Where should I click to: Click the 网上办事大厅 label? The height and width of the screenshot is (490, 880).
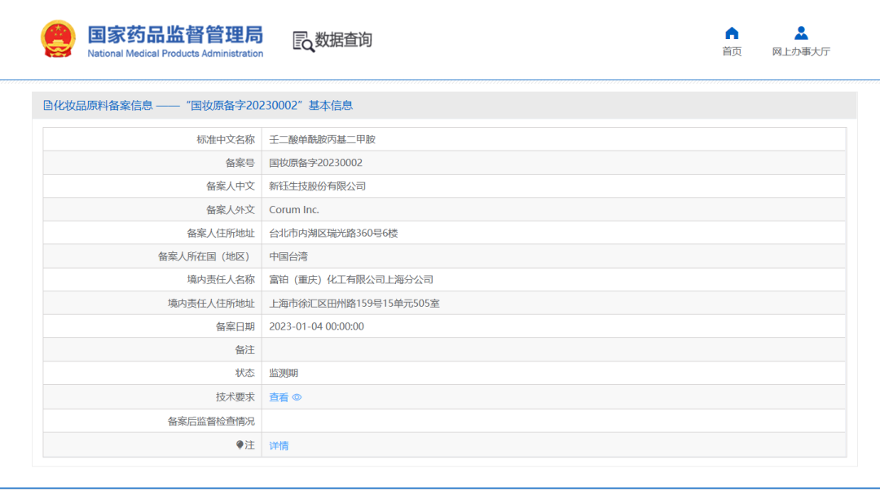(x=801, y=51)
